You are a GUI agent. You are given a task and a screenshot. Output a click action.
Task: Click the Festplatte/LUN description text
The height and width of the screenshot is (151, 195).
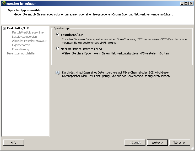coord(124,41)
